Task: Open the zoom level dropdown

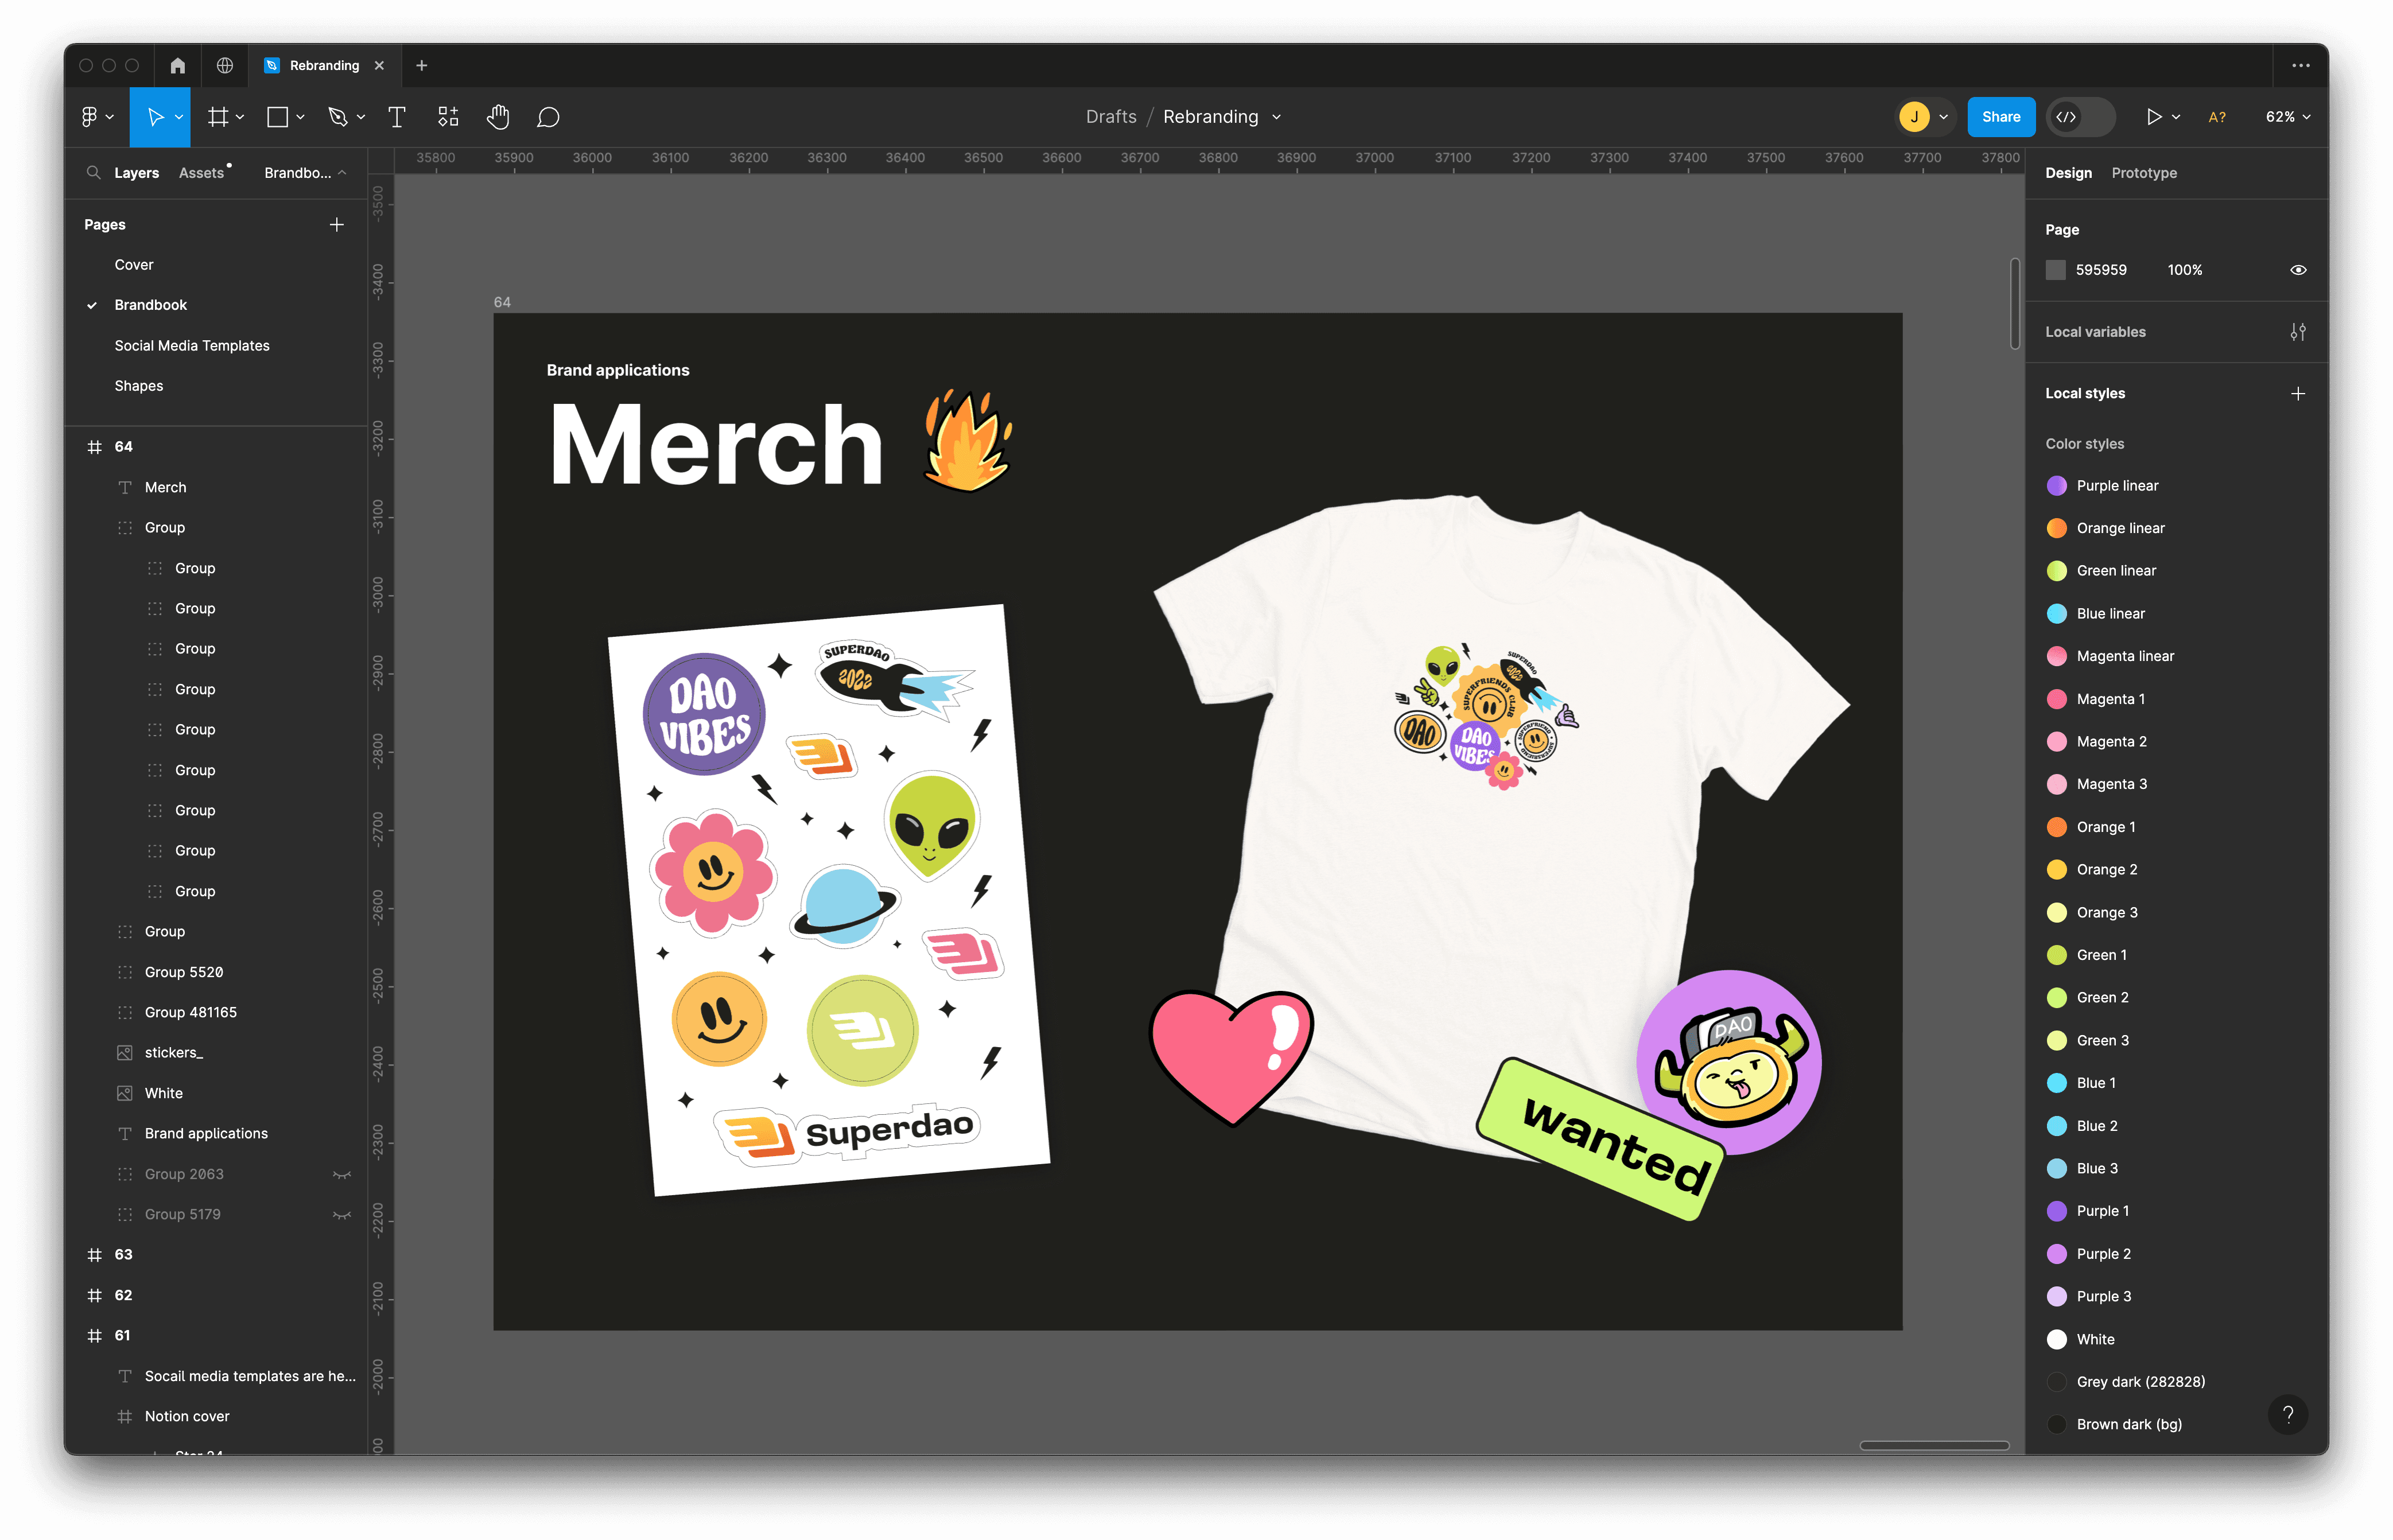Action: coord(2287,116)
